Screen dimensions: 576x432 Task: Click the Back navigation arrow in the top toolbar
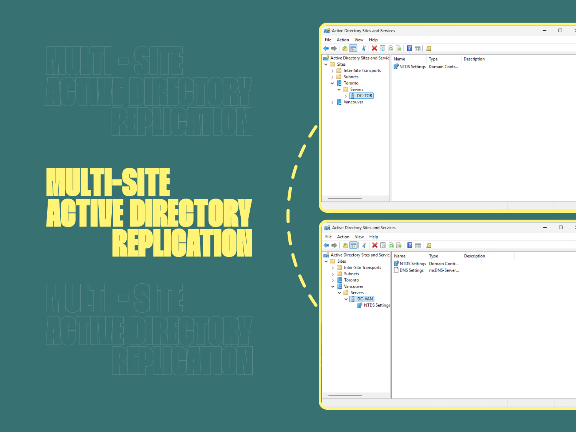pos(326,48)
